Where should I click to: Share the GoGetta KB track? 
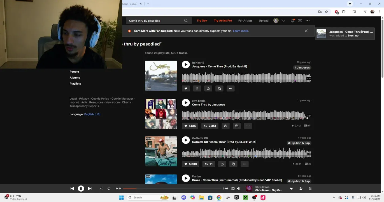tap(222, 164)
